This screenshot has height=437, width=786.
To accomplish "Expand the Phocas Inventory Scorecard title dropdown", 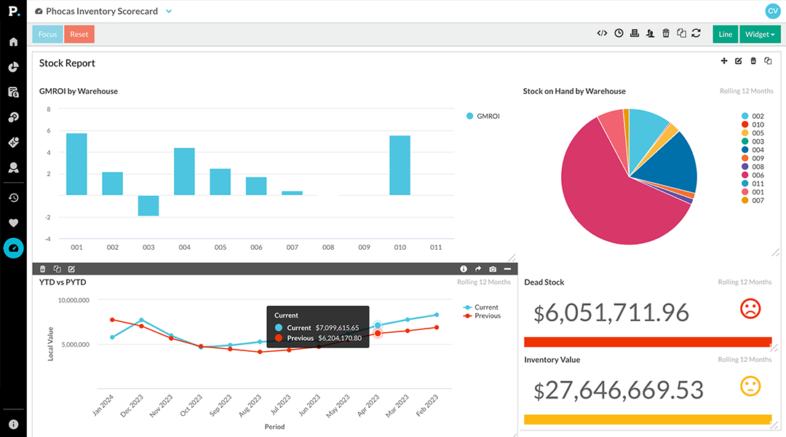I will tap(169, 11).
